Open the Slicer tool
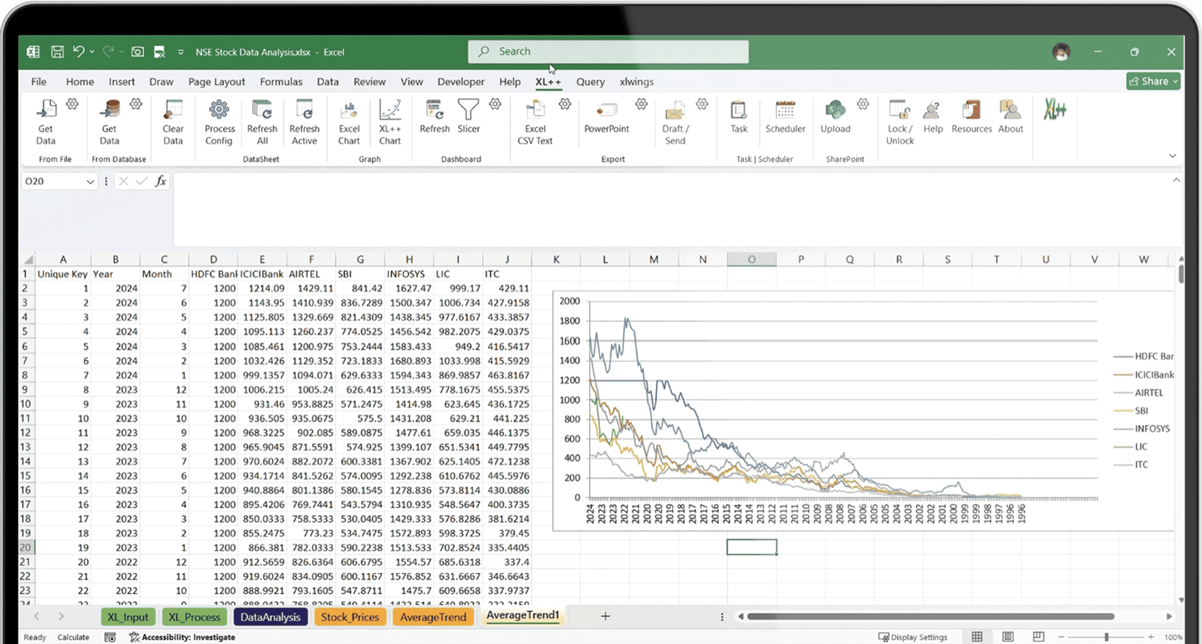The height and width of the screenshot is (644, 1202). tap(469, 117)
